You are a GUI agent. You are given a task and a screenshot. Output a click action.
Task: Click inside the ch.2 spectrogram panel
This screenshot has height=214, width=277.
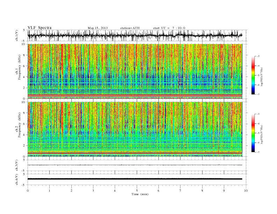coord(135,129)
